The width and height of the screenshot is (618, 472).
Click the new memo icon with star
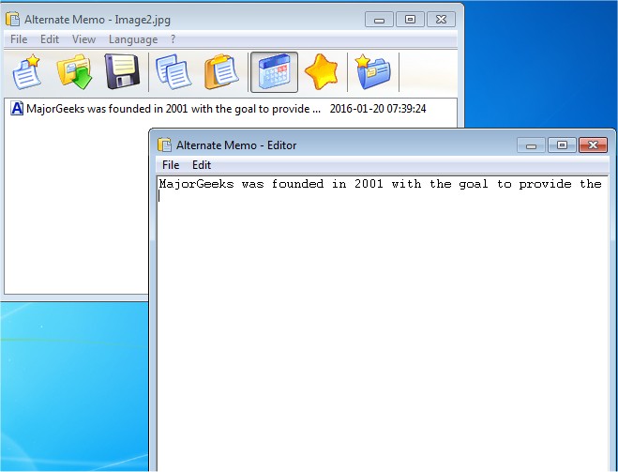click(x=25, y=71)
